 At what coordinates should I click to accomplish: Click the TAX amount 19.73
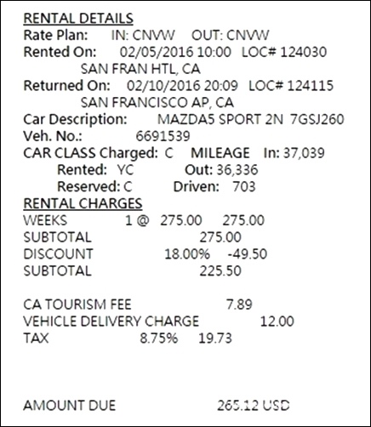coord(215,339)
